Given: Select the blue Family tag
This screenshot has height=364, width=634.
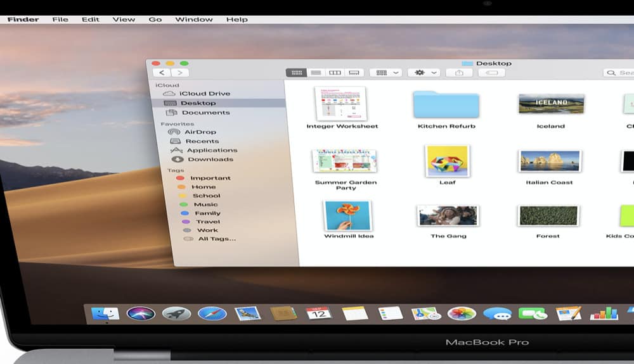Looking at the screenshot, I should coord(201,213).
